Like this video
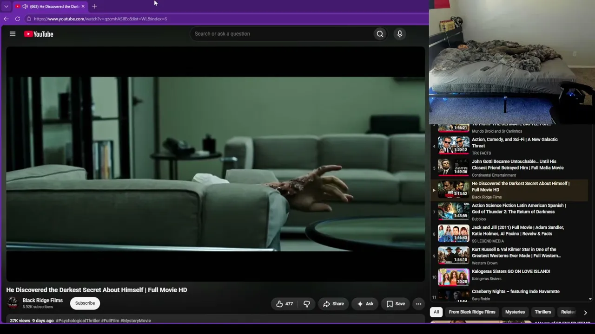595x334 pixels. coord(284,304)
